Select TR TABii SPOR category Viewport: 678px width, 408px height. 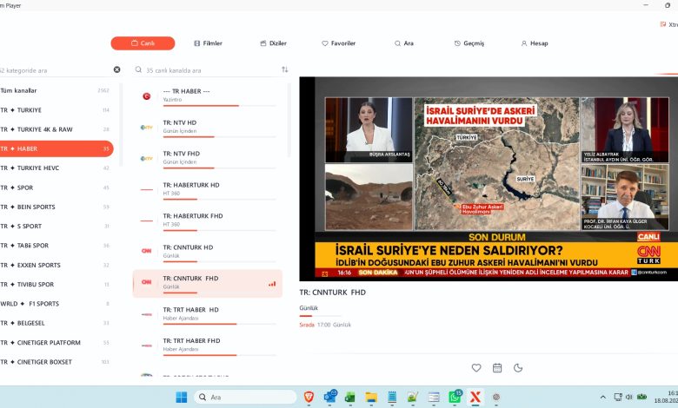coord(56,245)
